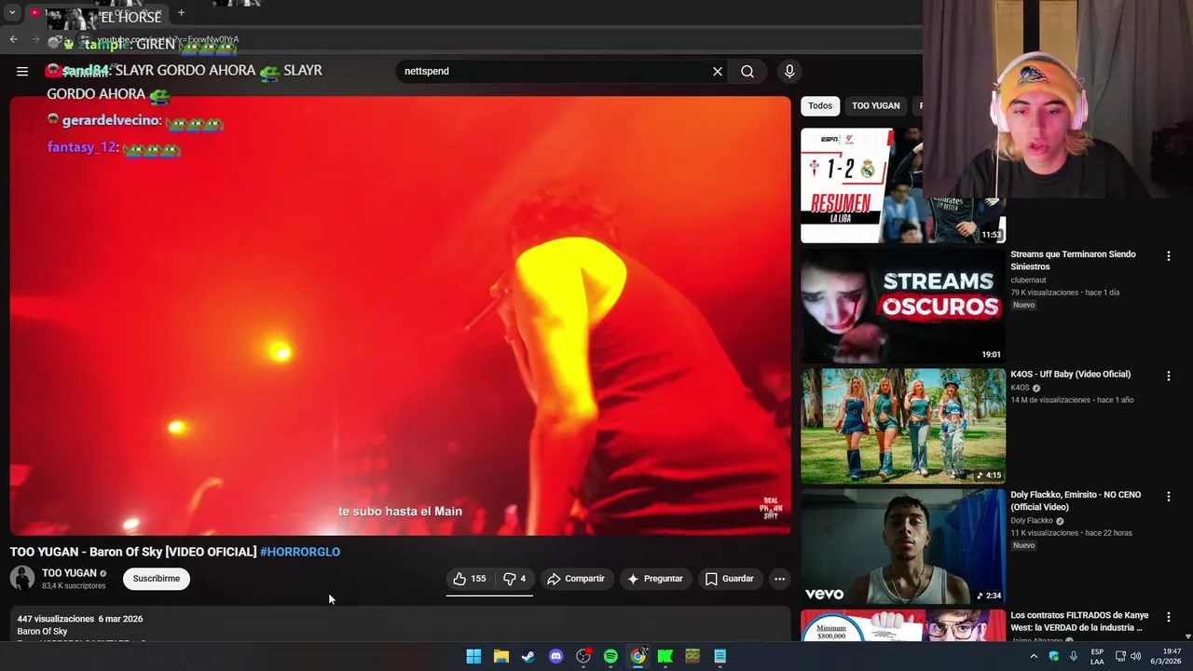The height and width of the screenshot is (671, 1193).
Task: Open the browser tab search dropdown
Action: point(12,13)
